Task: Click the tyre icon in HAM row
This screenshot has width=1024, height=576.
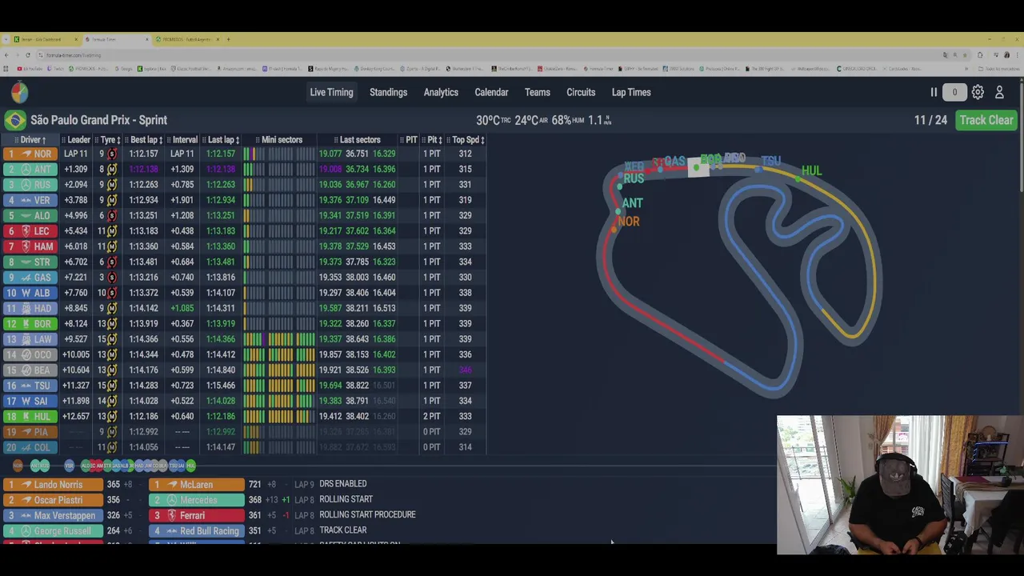Action: point(112,246)
